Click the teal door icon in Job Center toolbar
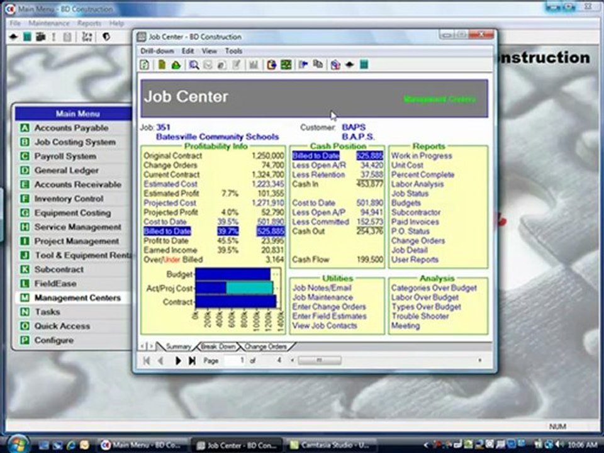This screenshot has width=604, height=453. pyautogui.click(x=364, y=64)
